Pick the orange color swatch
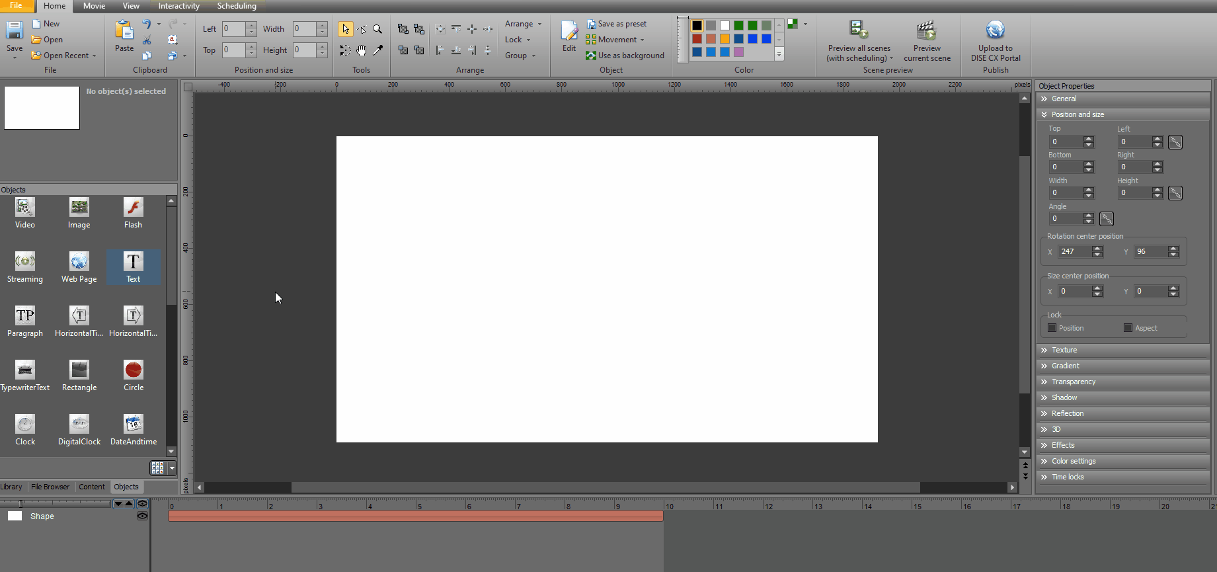Image resolution: width=1217 pixels, height=572 pixels. 725,39
